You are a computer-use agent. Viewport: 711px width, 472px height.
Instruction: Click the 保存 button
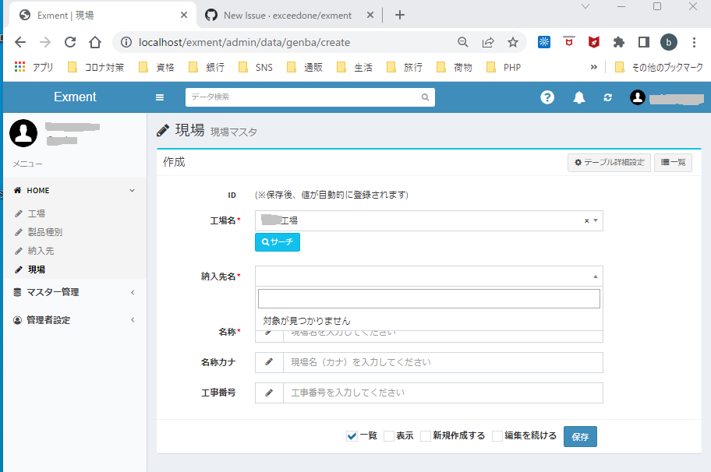(x=580, y=436)
